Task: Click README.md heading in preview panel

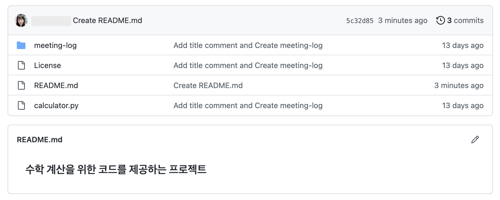Action: point(40,140)
